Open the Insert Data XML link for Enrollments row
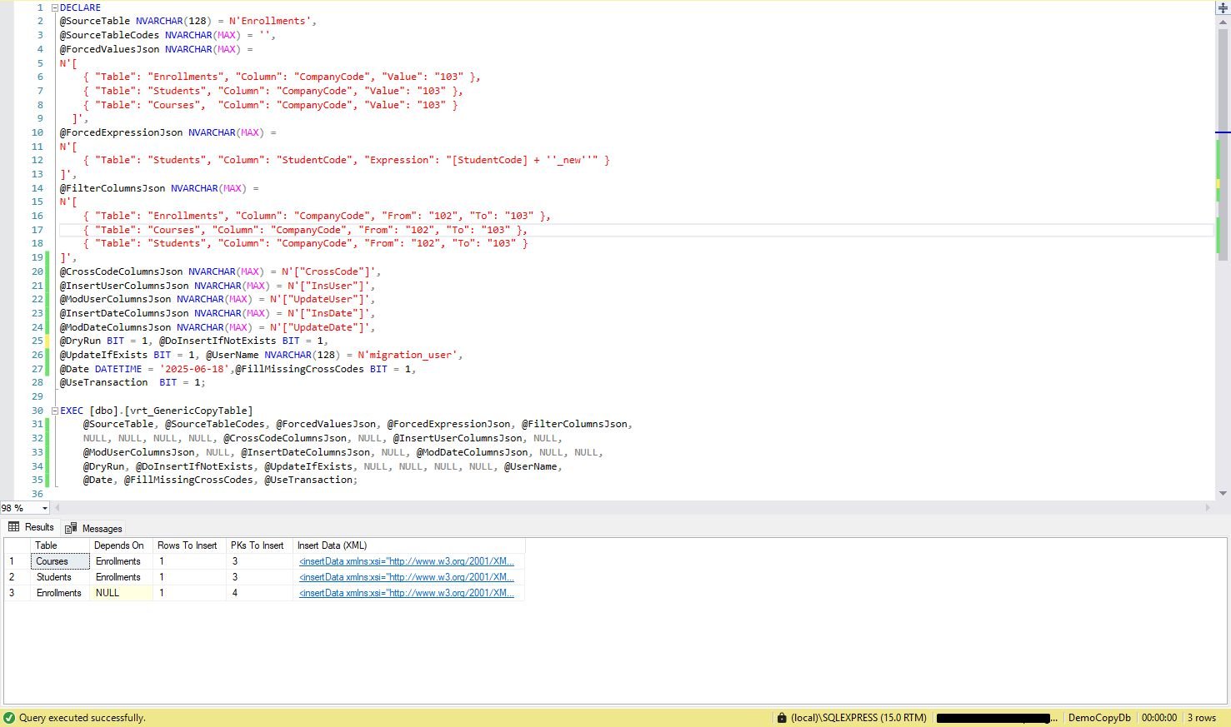This screenshot has width=1231, height=727. point(407,593)
